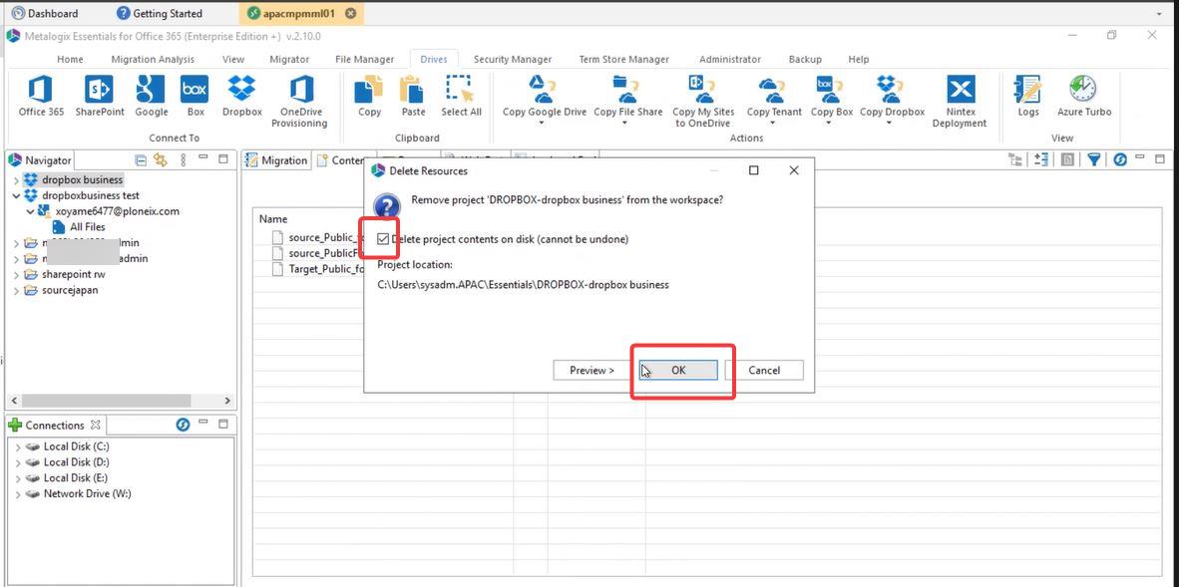The height and width of the screenshot is (587, 1179).
Task: Click the add/remove columns icon
Action: (x=1041, y=159)
